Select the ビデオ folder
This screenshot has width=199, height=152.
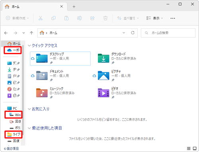coord(117,93)
